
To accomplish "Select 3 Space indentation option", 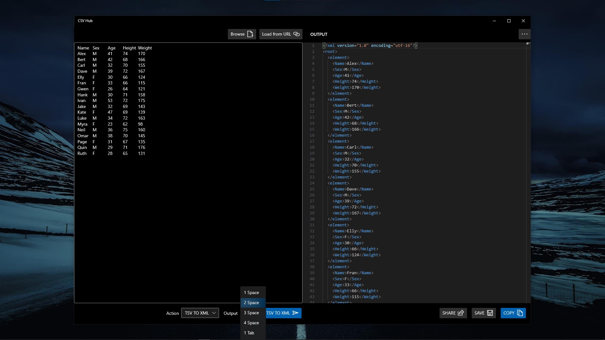I will [x=253, y=313].
